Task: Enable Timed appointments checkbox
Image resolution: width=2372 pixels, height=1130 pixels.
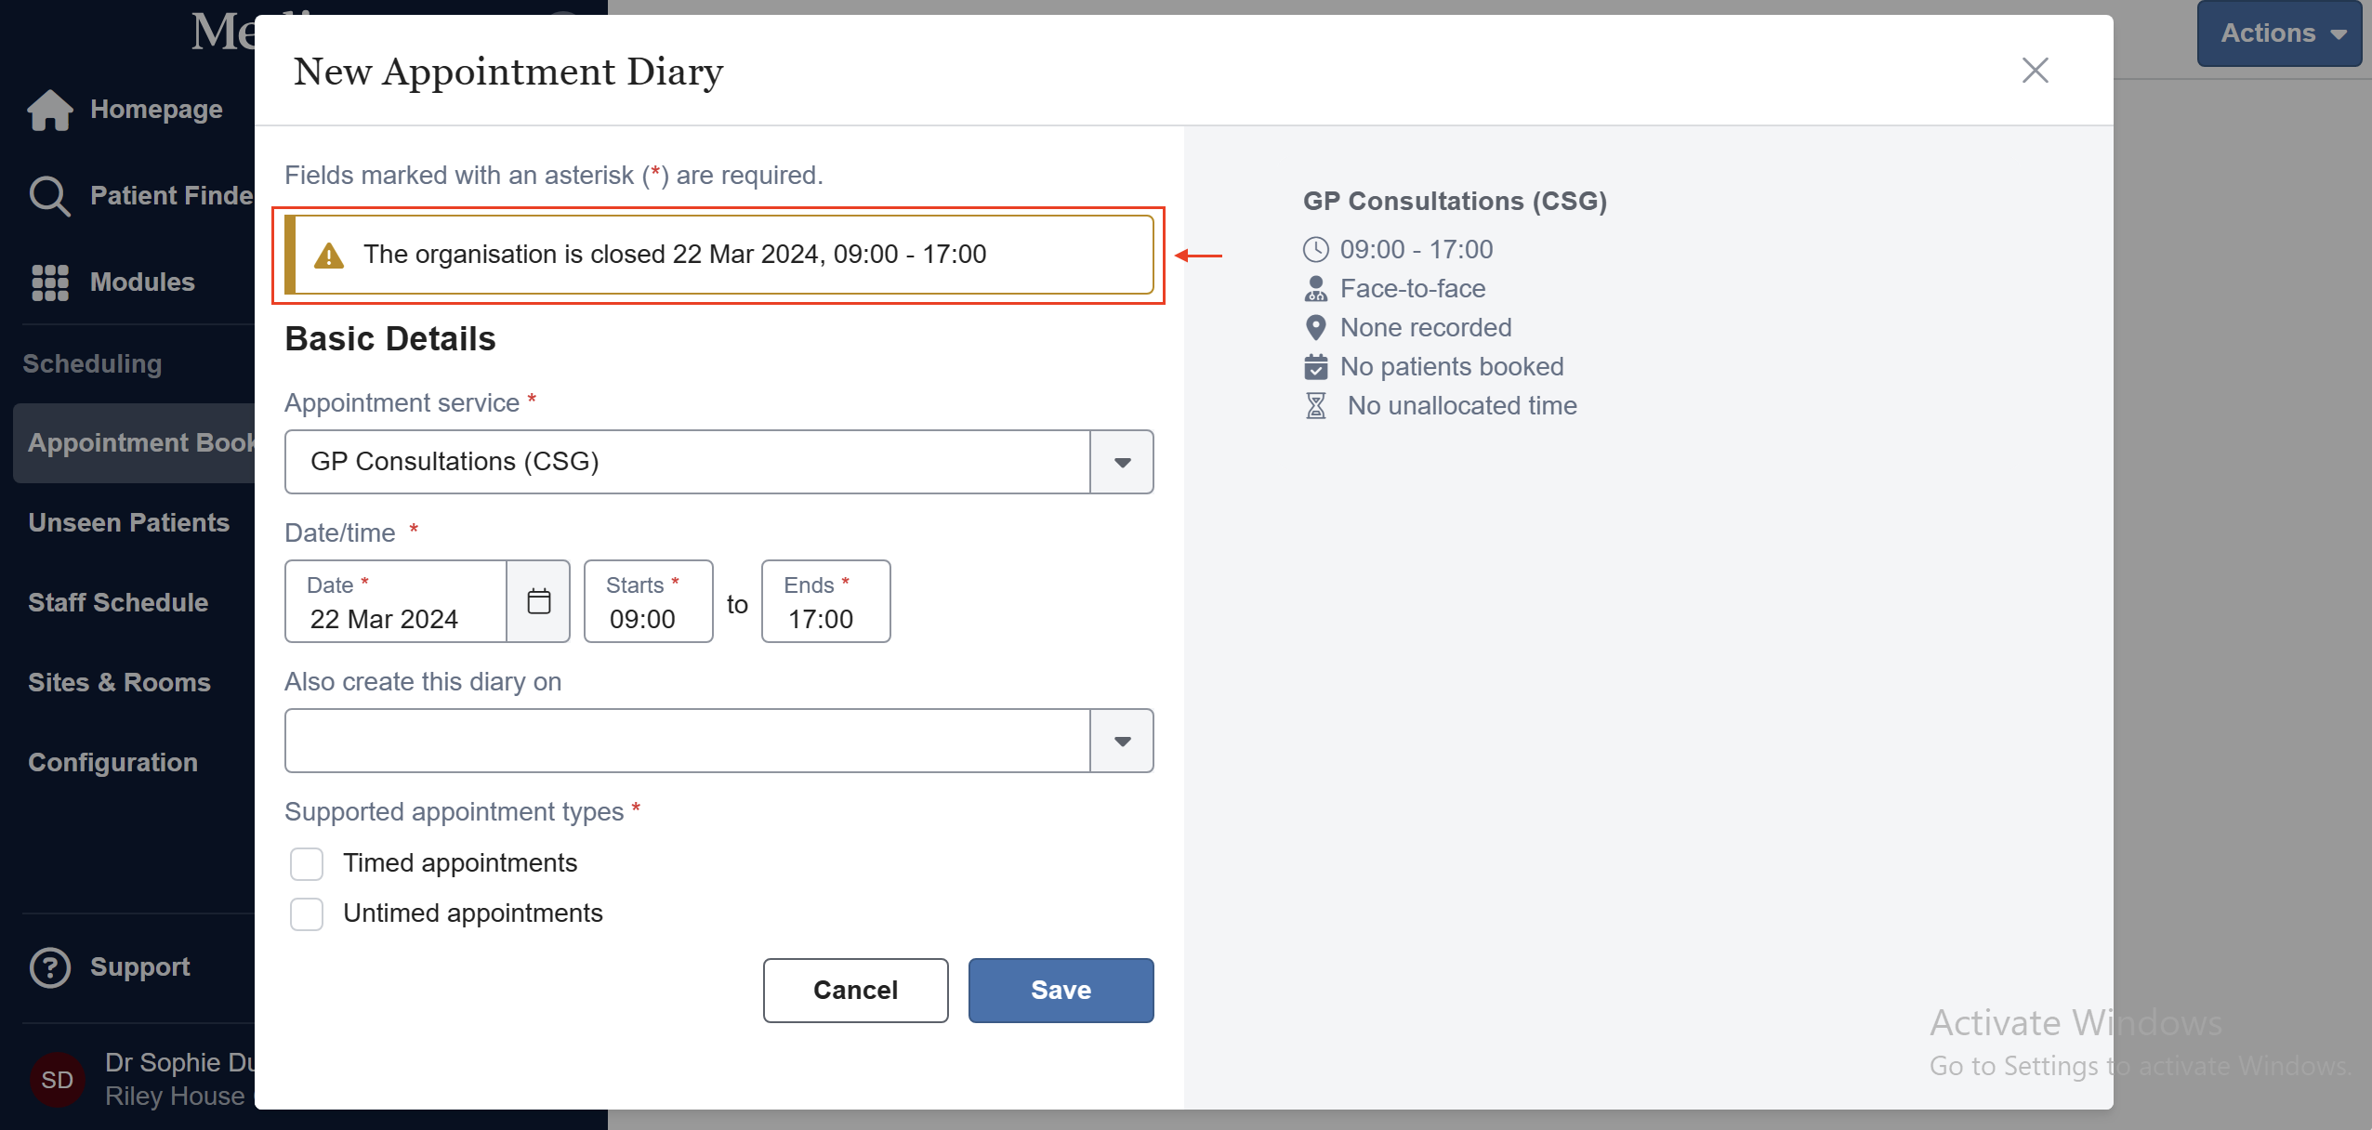Action: point(307,863)
